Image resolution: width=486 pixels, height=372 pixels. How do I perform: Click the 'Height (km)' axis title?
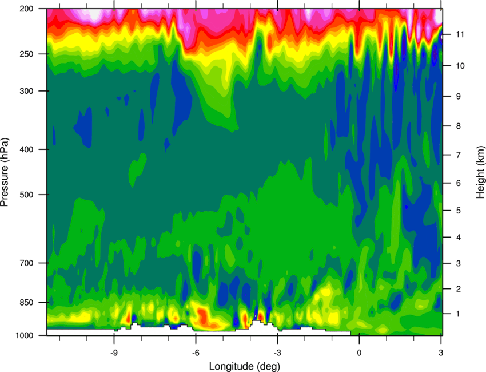pyautogui.click(x=480, y=172)
